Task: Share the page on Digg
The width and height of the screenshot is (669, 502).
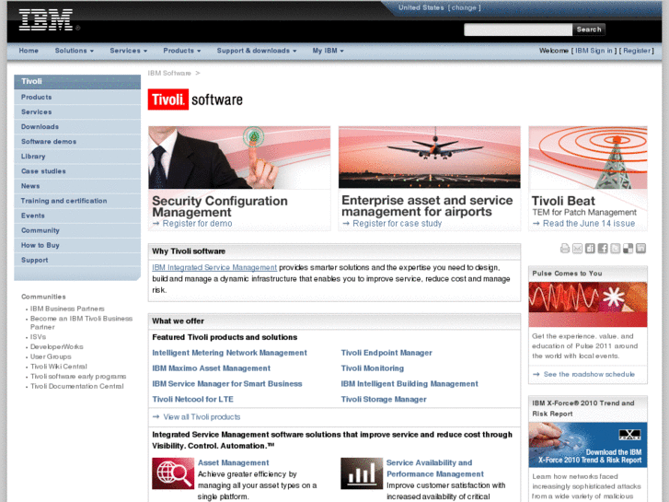Action: click(x=590, y=248)
